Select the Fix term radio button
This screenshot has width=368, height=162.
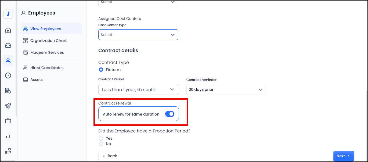pos(101,70)
